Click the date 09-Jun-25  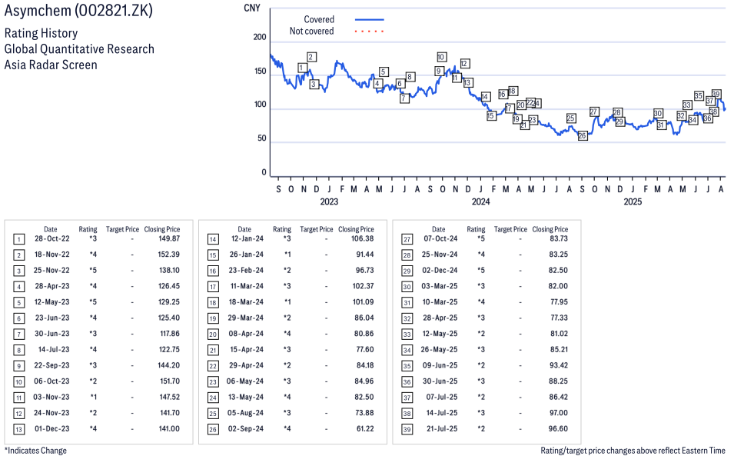440,365
